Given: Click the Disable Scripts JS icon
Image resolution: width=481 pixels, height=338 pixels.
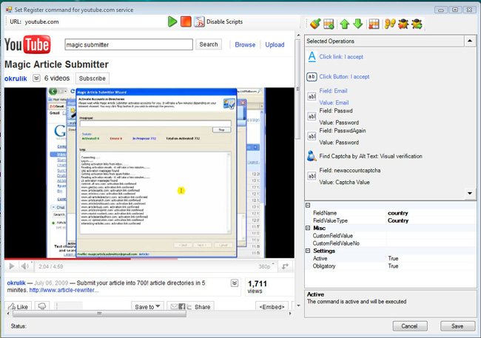Looking at the screenshot, I should [x=199, y=21].
